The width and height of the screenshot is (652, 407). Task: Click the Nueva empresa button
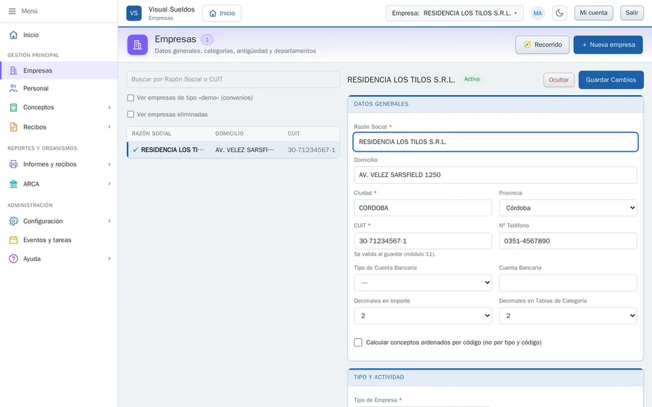608,45
